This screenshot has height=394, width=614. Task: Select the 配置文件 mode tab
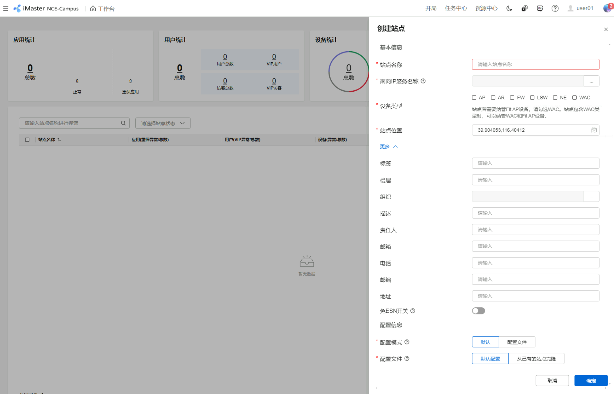click(517, 342)
